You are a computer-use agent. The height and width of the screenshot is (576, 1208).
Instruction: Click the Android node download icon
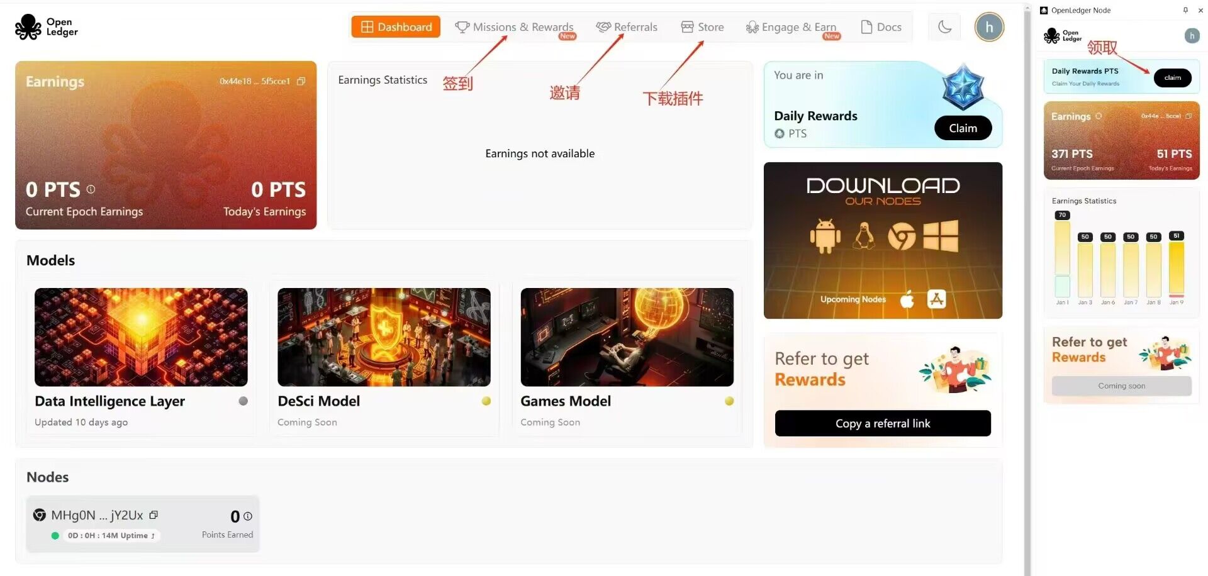click(x=825, y=236)
